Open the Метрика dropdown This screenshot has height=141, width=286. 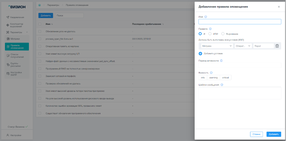click(x=217, y=46)
